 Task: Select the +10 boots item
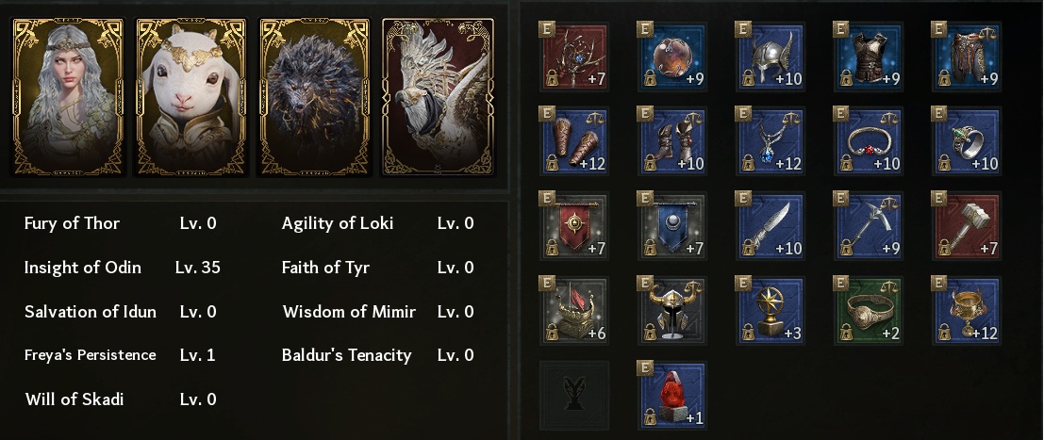point(671,141)
